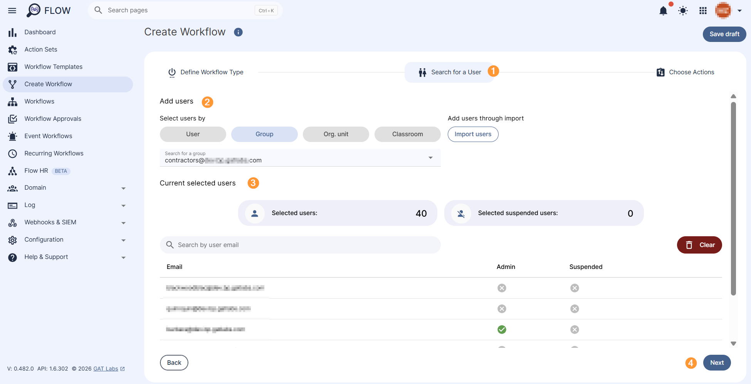751x384 pixels.
Task: Click the Webhooks & SIEM icon
Action: pyautogui.click(x=12, y=222)
